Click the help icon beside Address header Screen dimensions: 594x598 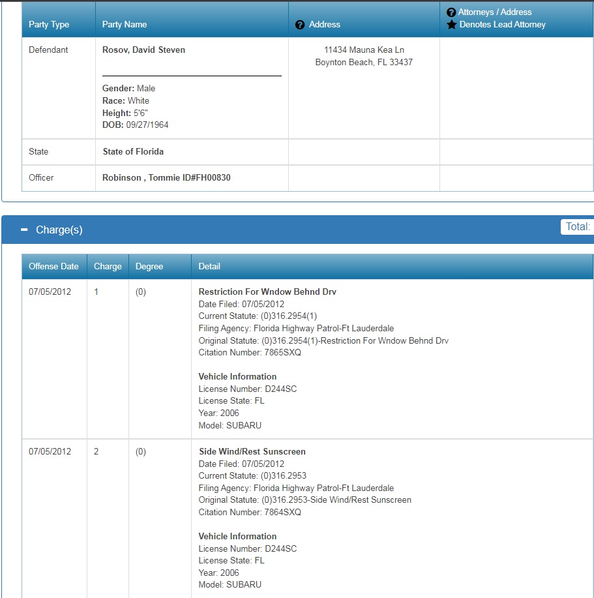point(300,25)
